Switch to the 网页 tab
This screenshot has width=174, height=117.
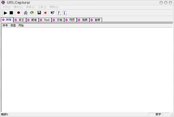point(70,20)
